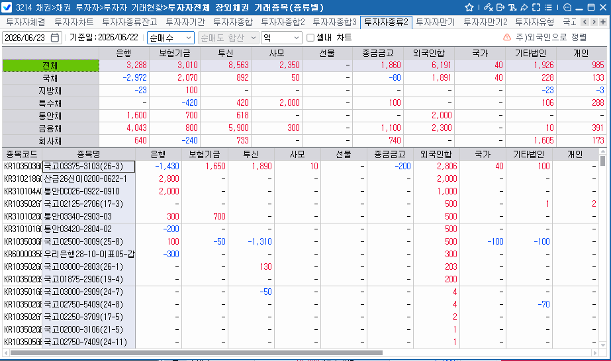The image size is (611, 361).
Task: Switch to the 투자자종합3 tab
Action: click(x=334, y=22)
